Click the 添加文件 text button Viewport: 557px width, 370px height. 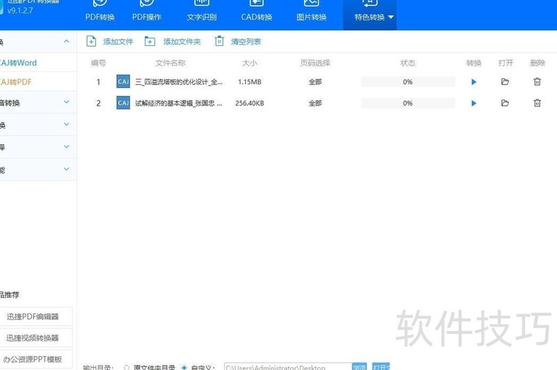coord(118,42)
